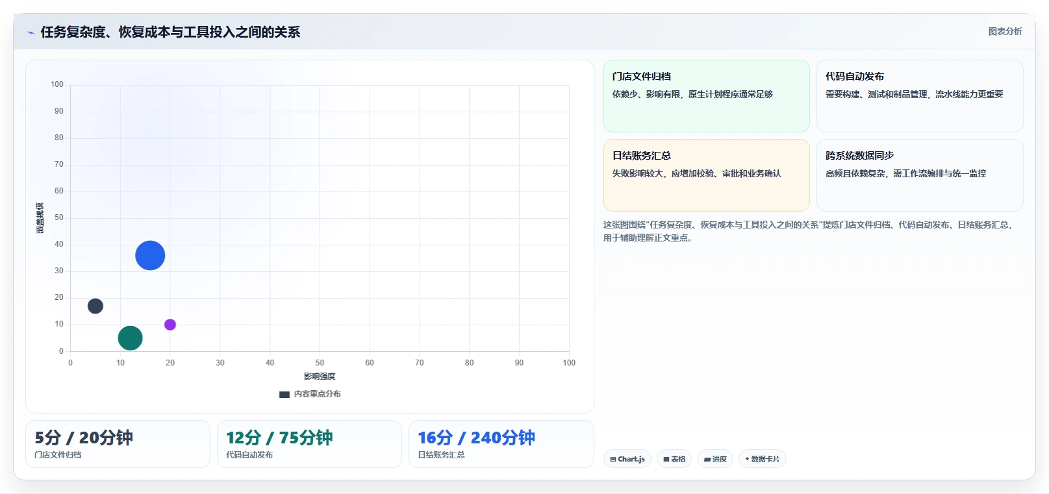The height and width of the screenshot is (494, 1049).
Task: Open the 代码自动发布 description card
Action: [x=920, y=96]
